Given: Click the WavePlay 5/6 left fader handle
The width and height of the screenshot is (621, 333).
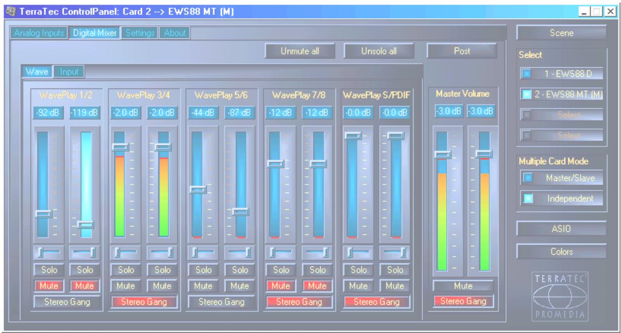Looking at the screenshot, I should pos(198,189).
